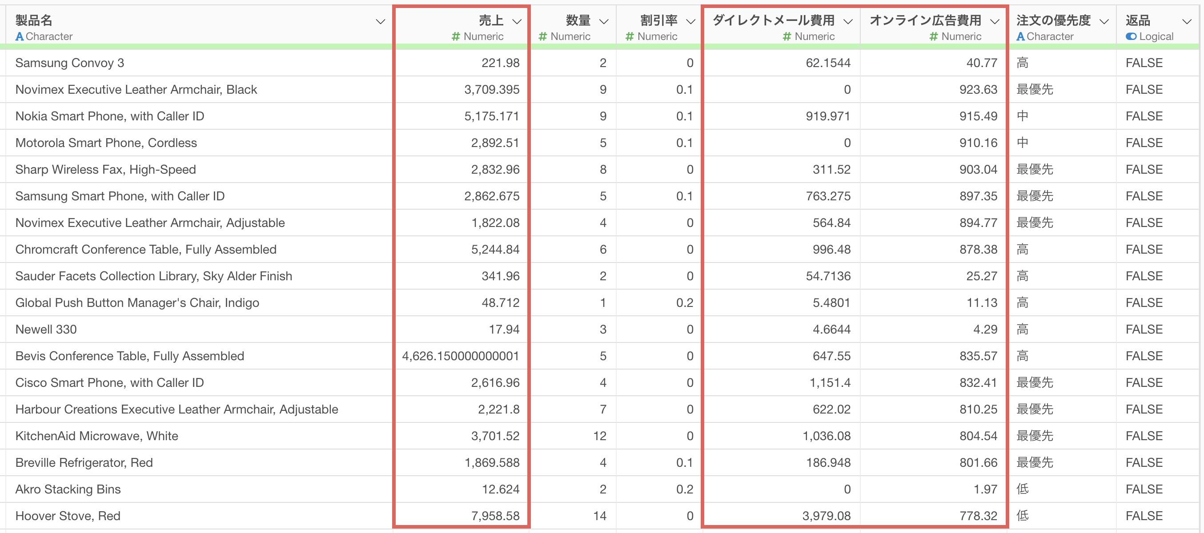Select direct mail cost 919.971
This screenshot has height=533, width=1204.
[828, 116]
